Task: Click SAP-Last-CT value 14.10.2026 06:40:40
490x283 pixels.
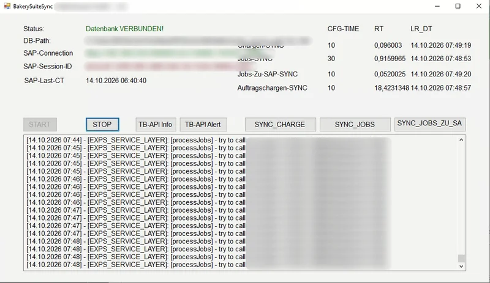Action: pos(116,81)
